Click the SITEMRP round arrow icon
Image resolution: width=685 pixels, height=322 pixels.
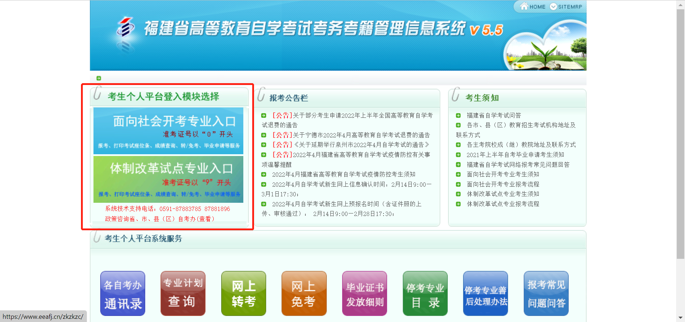553,6
